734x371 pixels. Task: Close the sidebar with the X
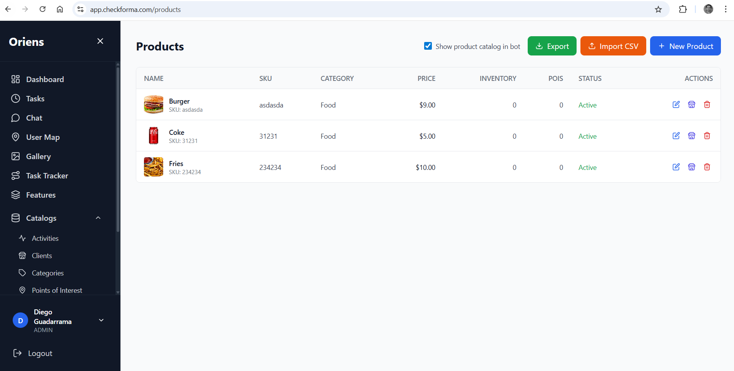pyautogui.click(x=100, y=41)
